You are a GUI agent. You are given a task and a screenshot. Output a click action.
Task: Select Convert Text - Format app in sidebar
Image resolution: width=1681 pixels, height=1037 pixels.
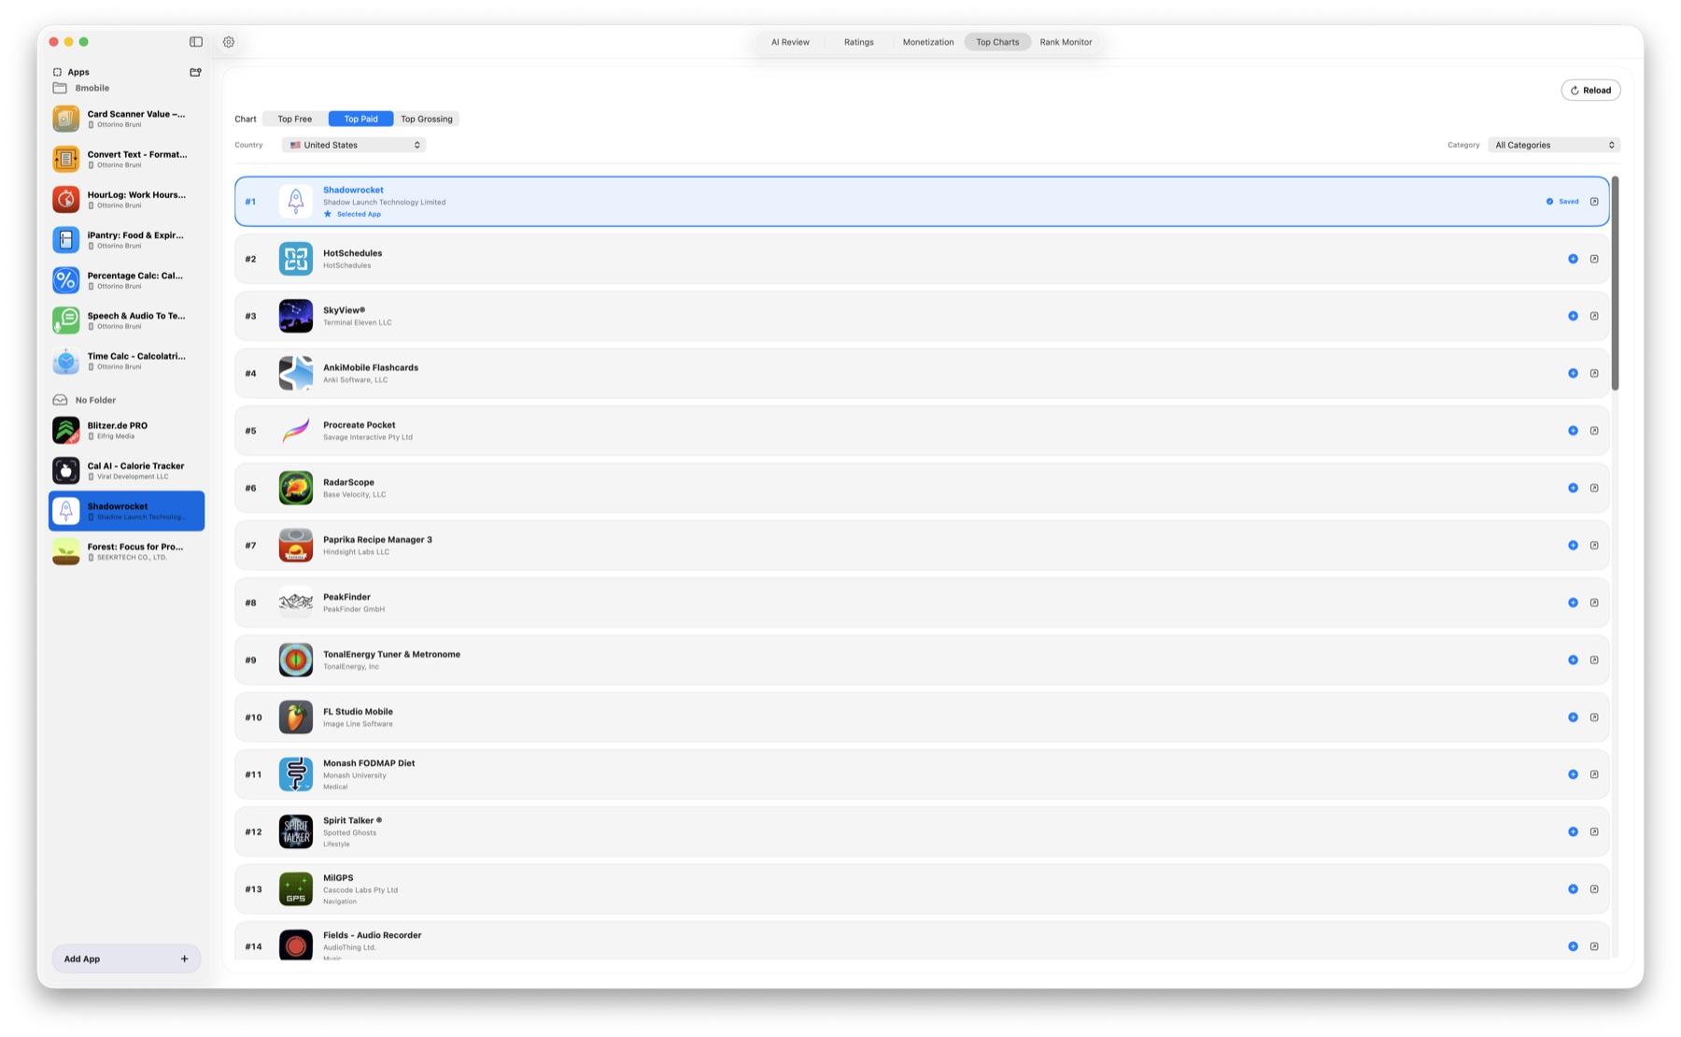(126, 159)
